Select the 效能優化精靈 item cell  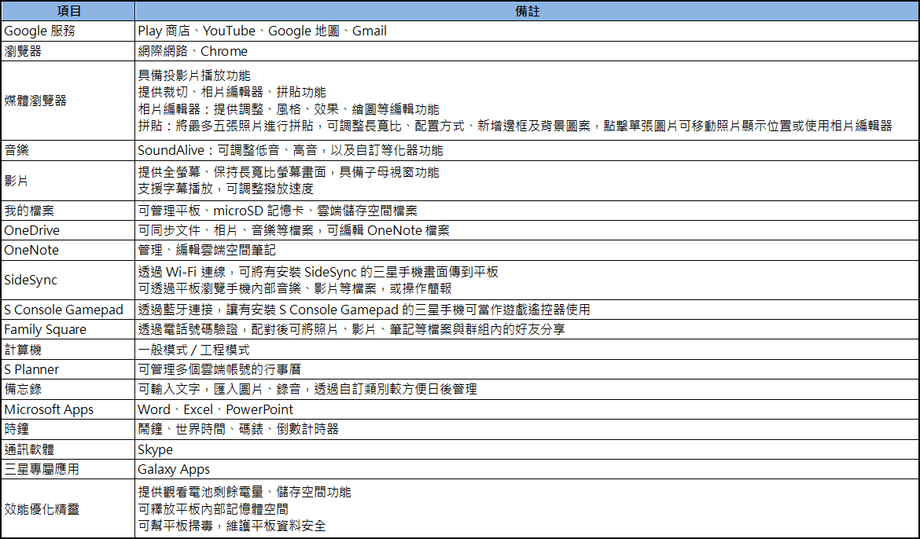click(68, 508)
